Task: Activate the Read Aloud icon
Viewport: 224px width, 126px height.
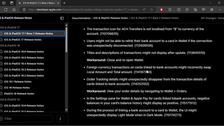Action: [x=144, y=9]
